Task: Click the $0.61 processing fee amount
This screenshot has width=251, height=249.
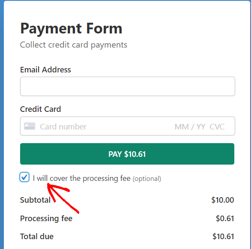Action: tap(225, 219)
